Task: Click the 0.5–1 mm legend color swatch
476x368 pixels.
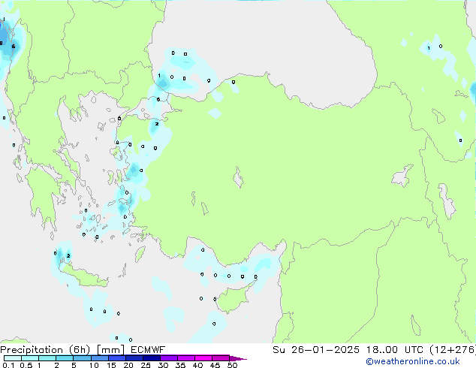Action: 30,358
